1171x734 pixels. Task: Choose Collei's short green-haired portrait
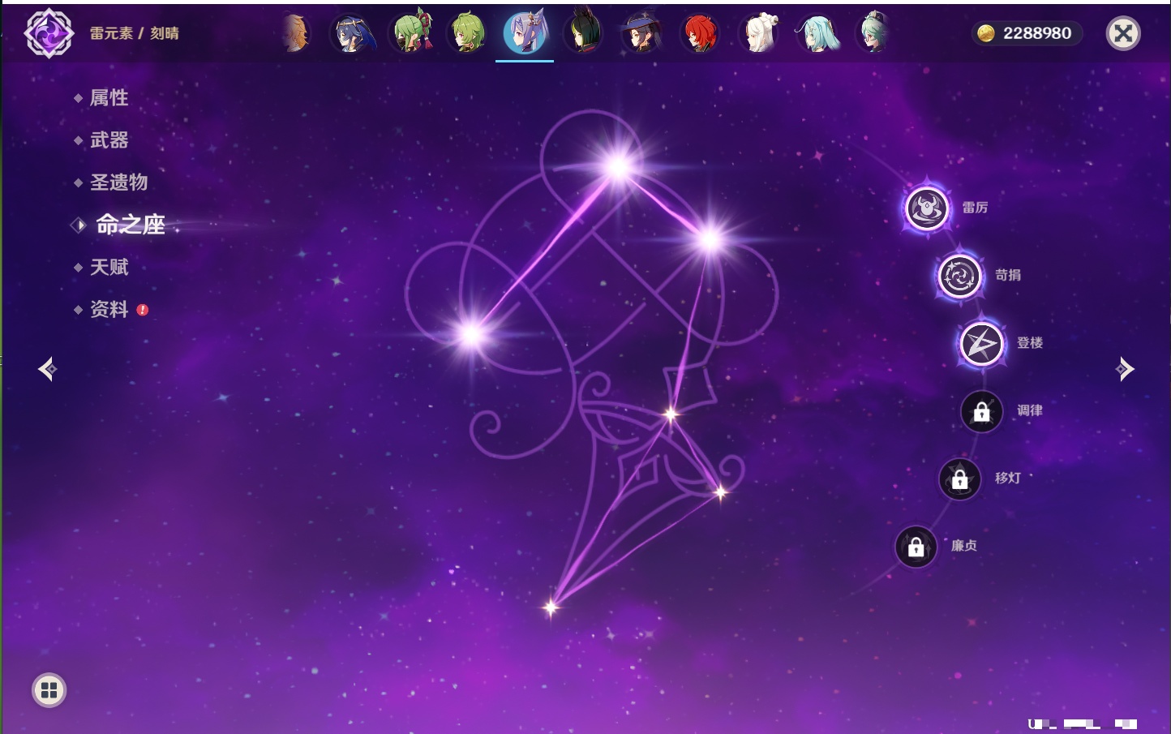(x=468, y=34)
